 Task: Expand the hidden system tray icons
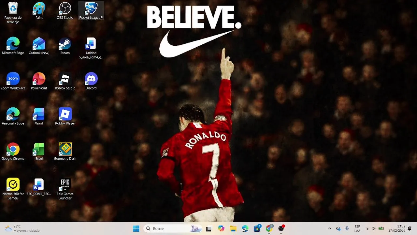(329, 228)
